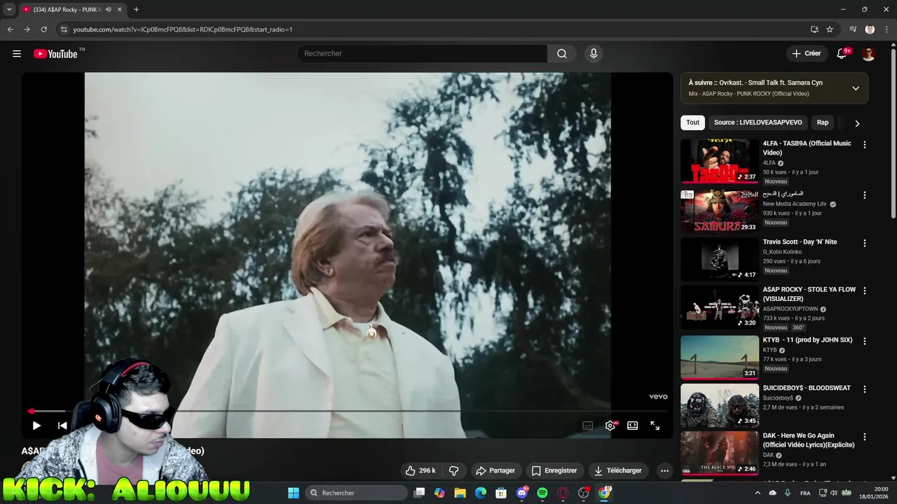Image resolution: width=897 pixels, height=504 pixels.
Task: Open the SAMURAI thumbnail lasting 29:33
Action: pyautogui.click(x=720, y=211)
